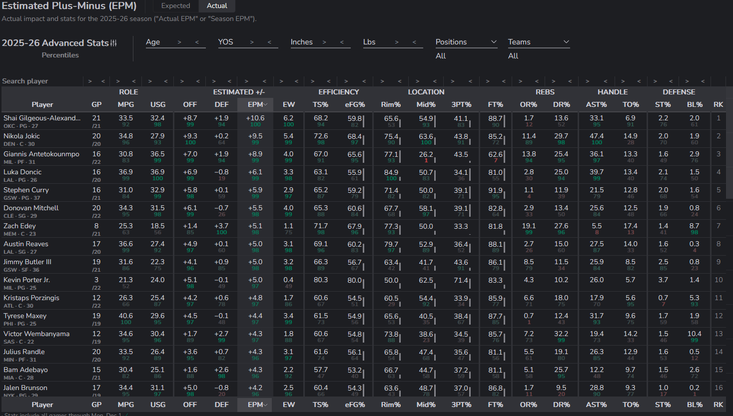This screenshot has height=416, width=733.
Task: Click the greater-than filter beside Inches
Action: point(324,42)
